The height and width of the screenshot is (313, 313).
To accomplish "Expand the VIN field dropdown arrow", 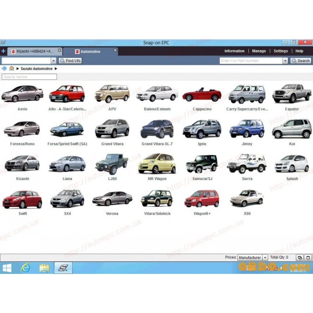I will [x=54, y=61].
